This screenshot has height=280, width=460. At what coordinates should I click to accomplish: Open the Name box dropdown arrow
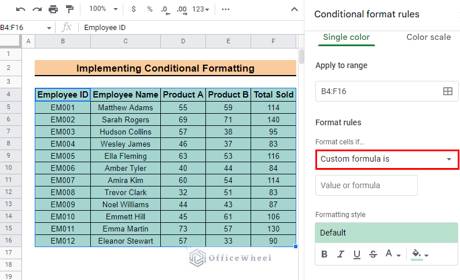pyautogui.click(x=49, y=28)
